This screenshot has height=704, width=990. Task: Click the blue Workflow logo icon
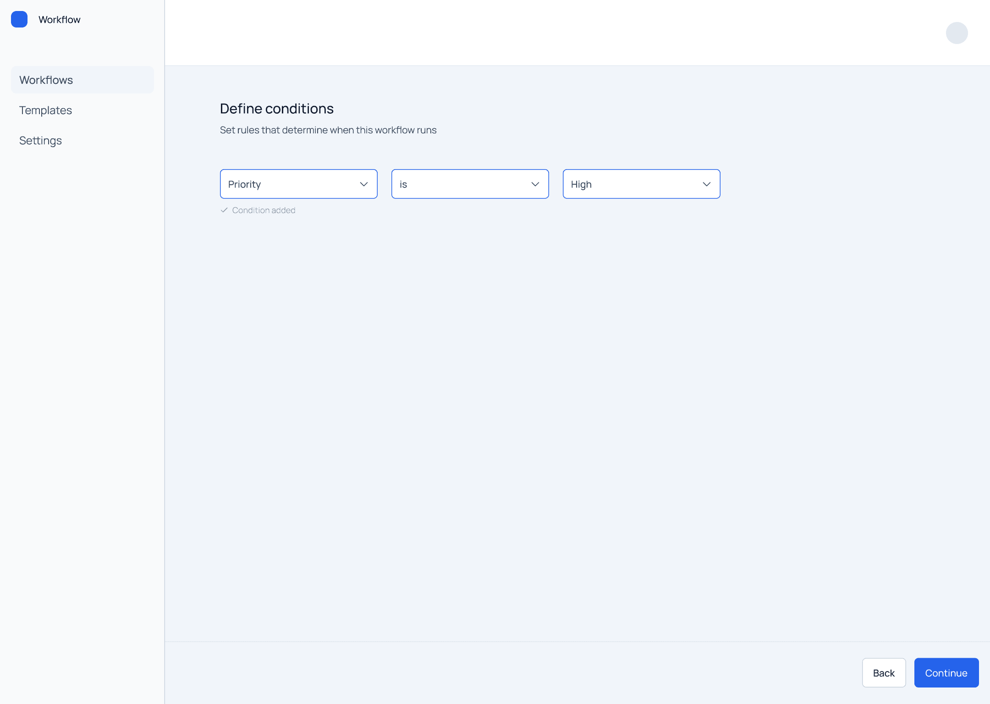pos(19,19)
